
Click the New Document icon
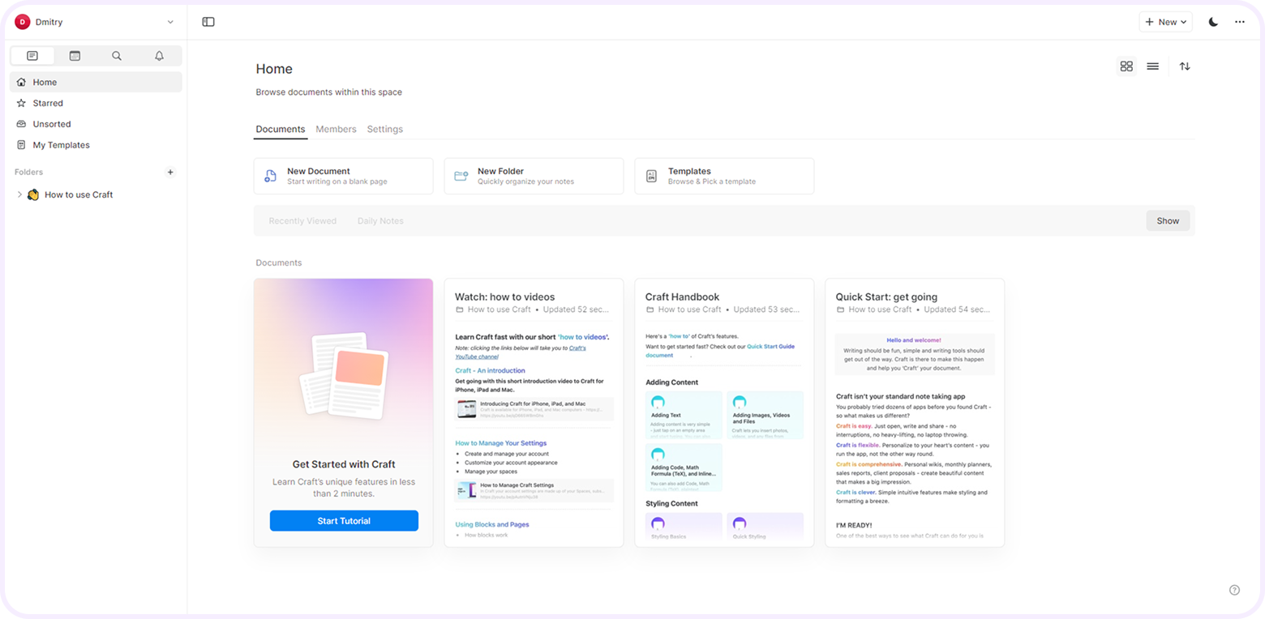click(x=270, y=176)
